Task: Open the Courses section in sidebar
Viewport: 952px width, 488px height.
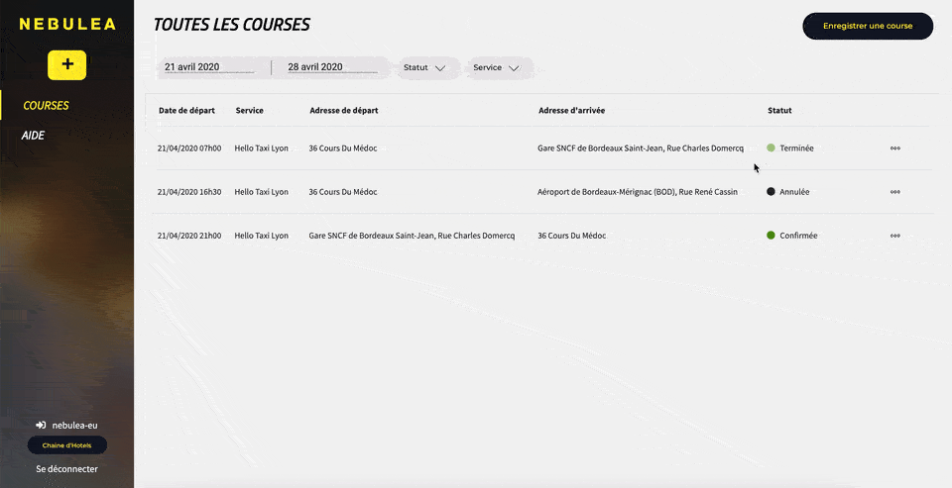Action: click(x=47, y=106)
